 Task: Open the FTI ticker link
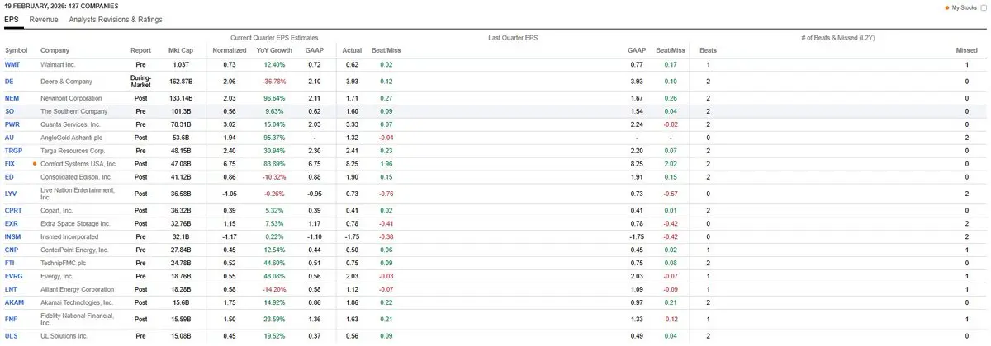pyautogui.click(x=10, y=263)
